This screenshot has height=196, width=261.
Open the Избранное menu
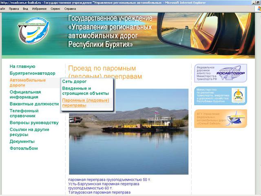39,9
